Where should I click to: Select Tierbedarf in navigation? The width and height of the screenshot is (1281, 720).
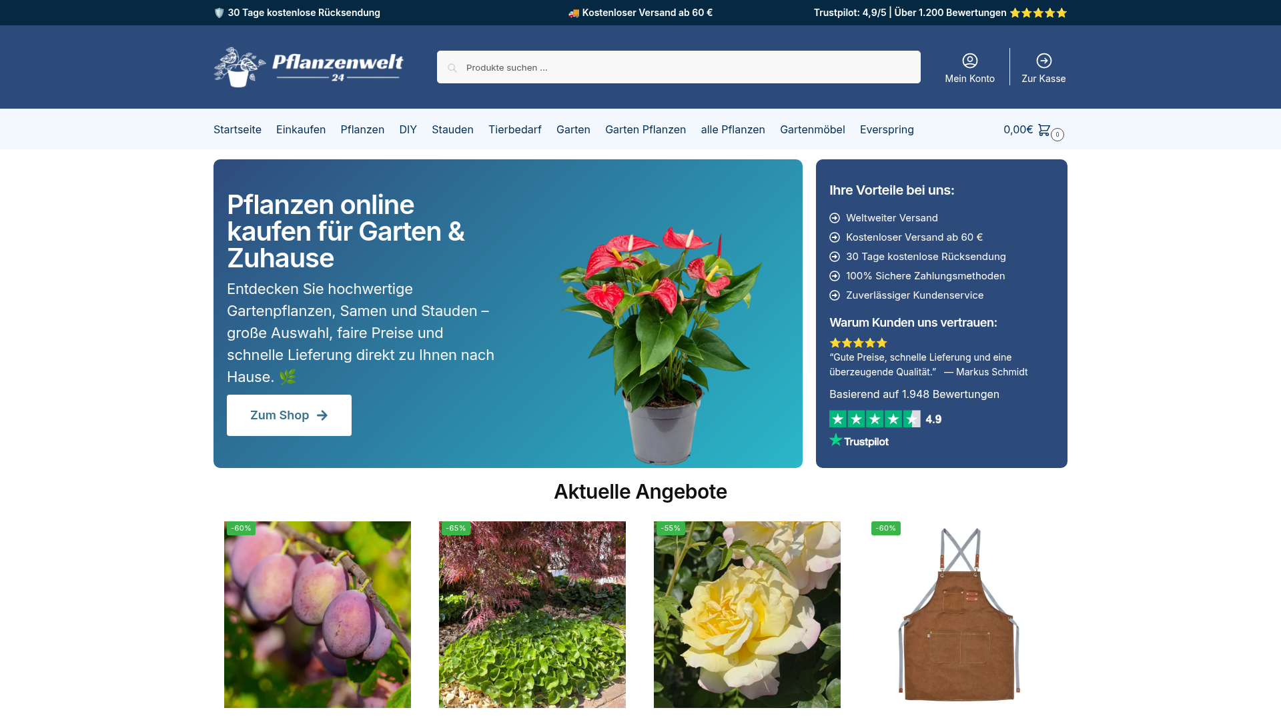tap(515, 129)
